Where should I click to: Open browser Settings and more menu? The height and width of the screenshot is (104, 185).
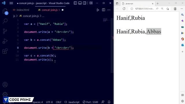tap(182, 9)
